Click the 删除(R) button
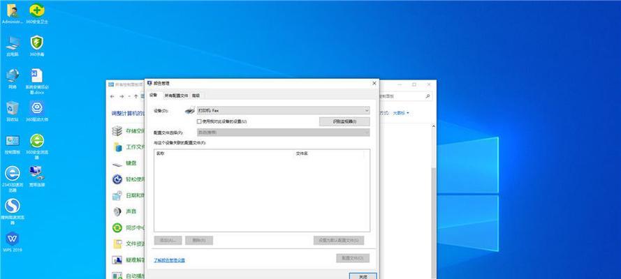The height and width of the screenshot is (279, 621). (x=199, y=240)
